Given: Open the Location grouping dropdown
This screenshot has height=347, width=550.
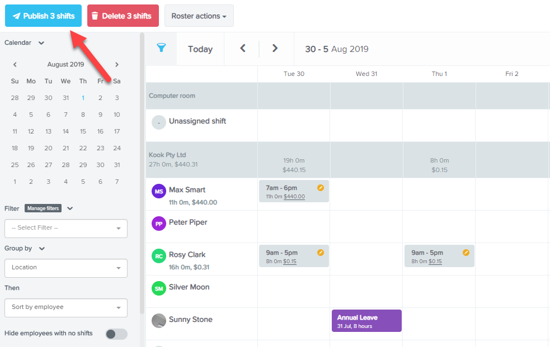Looking at the screenshot, I should coord(65,268).
